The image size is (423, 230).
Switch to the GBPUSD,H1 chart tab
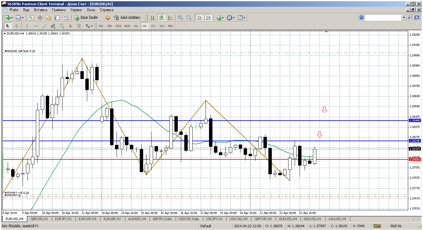pyautogui.click(x=39, y=219)
